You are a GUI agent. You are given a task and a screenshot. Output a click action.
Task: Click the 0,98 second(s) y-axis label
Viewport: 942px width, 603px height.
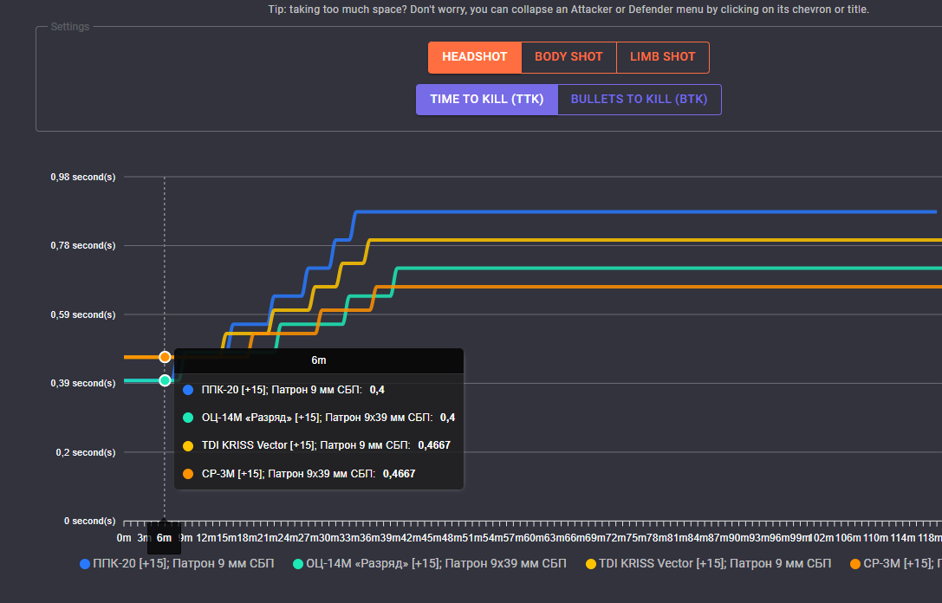(83, 178)
